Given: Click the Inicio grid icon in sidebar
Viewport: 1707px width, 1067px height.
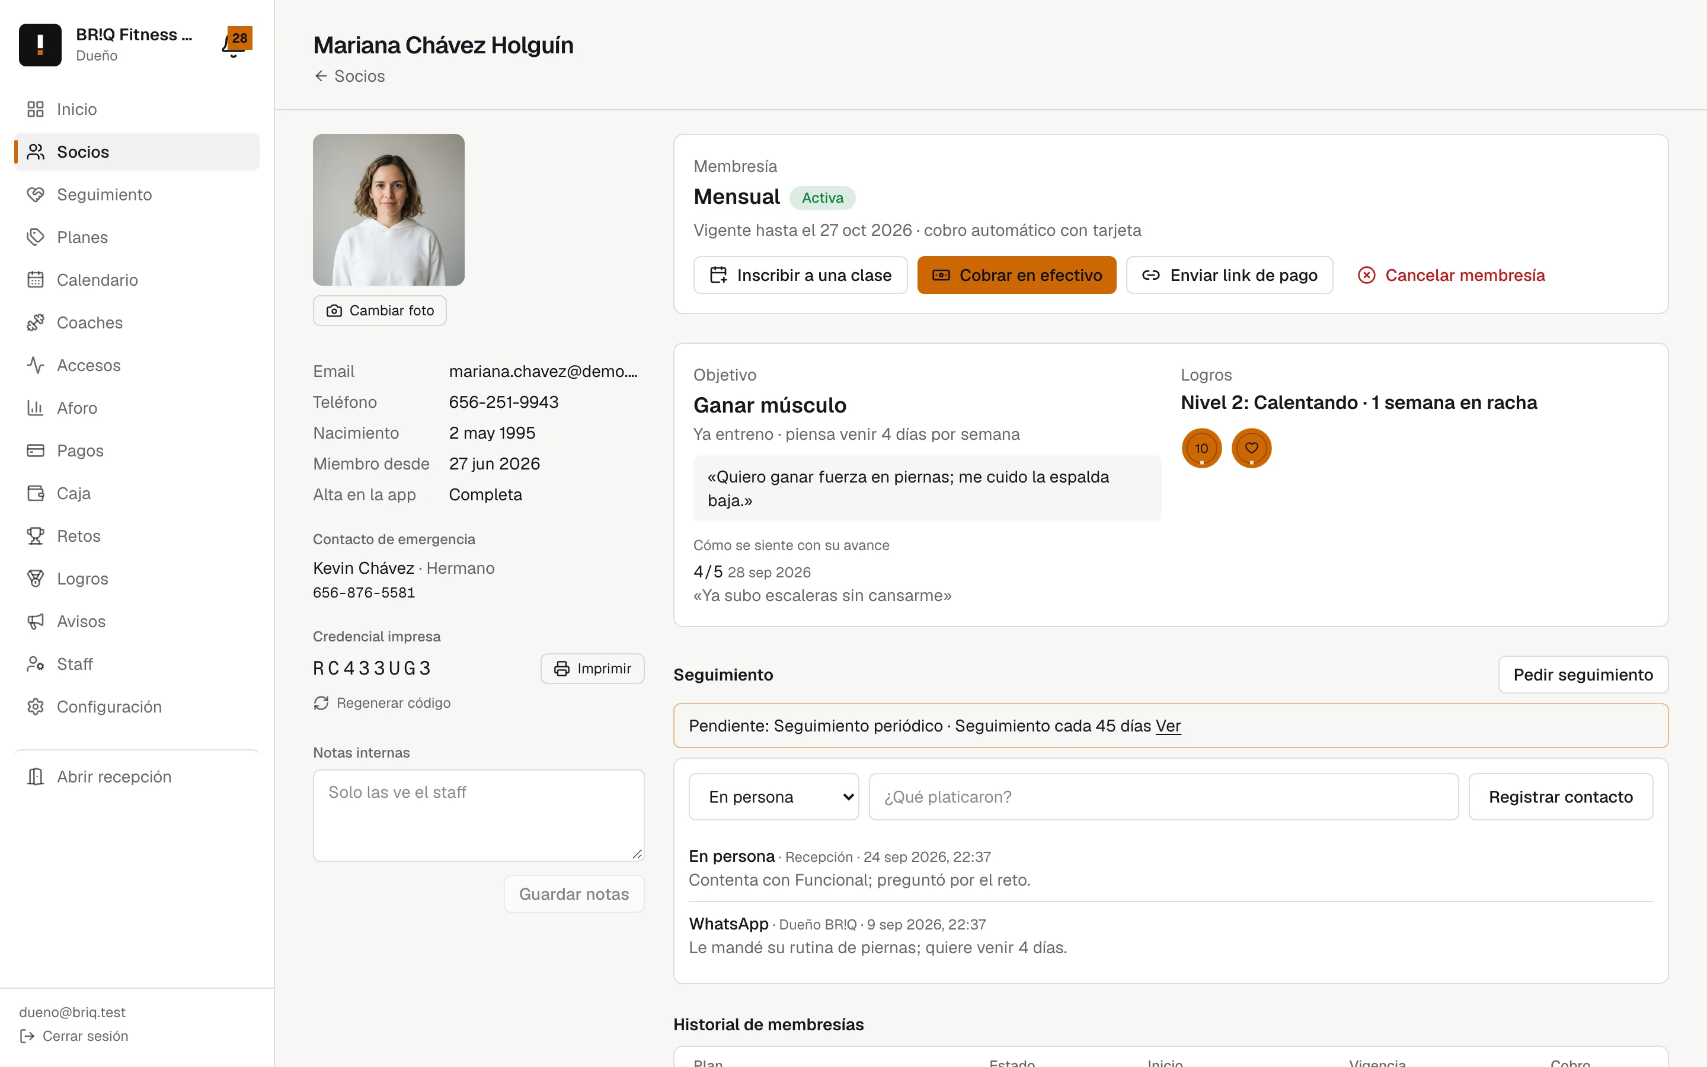Looking at the screenshot, I should (36, 110).
